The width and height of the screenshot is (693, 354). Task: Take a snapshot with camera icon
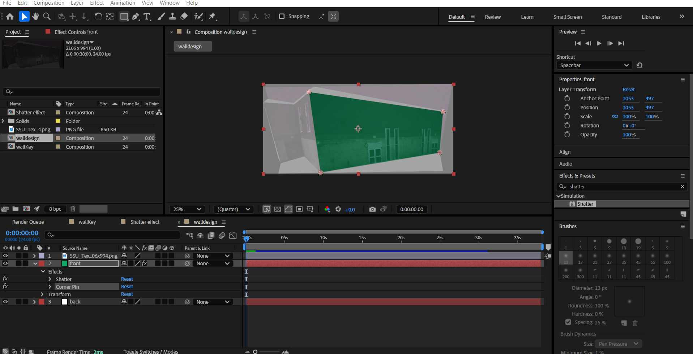[x=372, y=209]
